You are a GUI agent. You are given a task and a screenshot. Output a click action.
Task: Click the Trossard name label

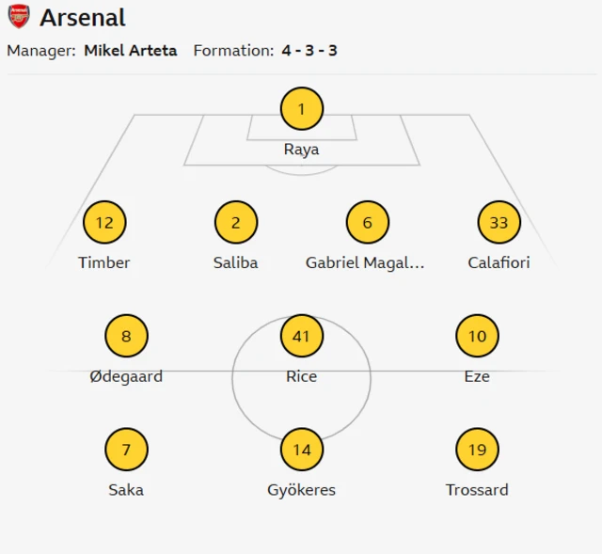(477, 490)
